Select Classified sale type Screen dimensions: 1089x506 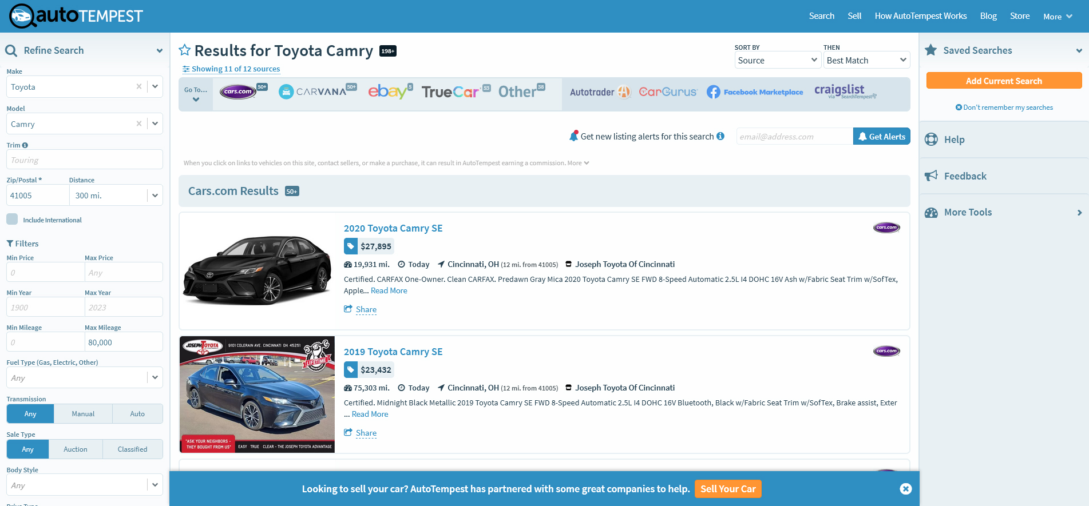point(133,449)
